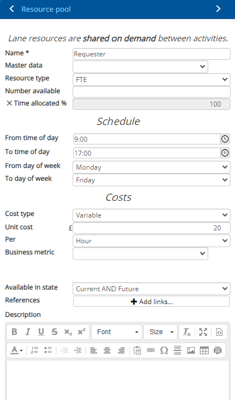This screenshot has height=400, width=235.
Task: Toggle italic text formatting
Action: [27, 332]
